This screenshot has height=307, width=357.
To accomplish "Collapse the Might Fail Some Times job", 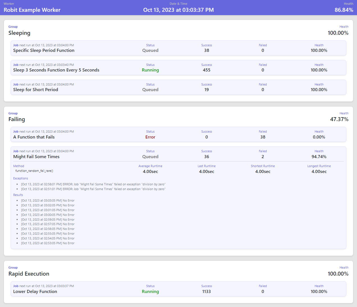I will coord(178,154).
